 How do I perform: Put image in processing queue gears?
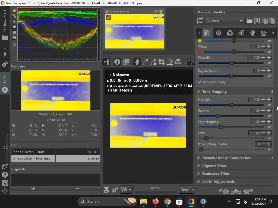(115, 190)
